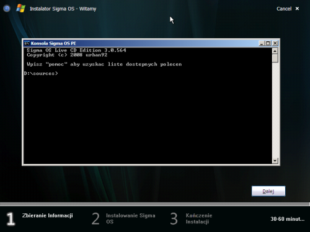Image resolution: width=310 pixels, height=232 pixels.
Task: Click the console scrollbar up arrow
Action: (x=275, y=51)
